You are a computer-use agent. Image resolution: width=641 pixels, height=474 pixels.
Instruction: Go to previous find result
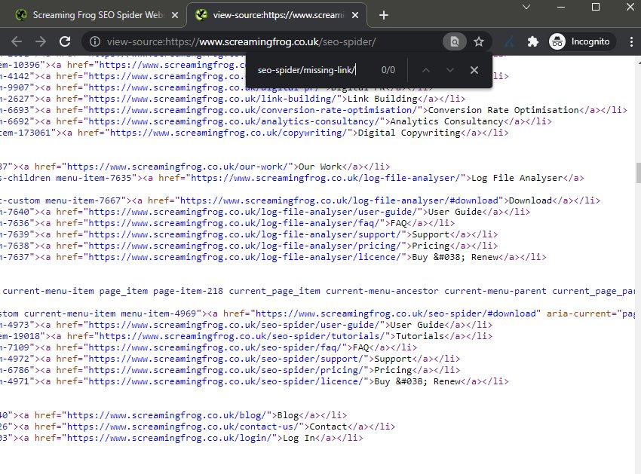pos(426,70)
